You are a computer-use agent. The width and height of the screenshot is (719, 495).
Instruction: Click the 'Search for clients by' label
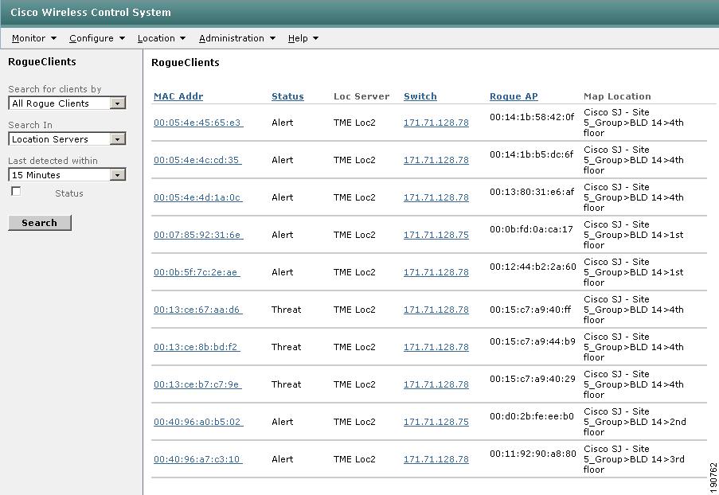pos(55,89)
